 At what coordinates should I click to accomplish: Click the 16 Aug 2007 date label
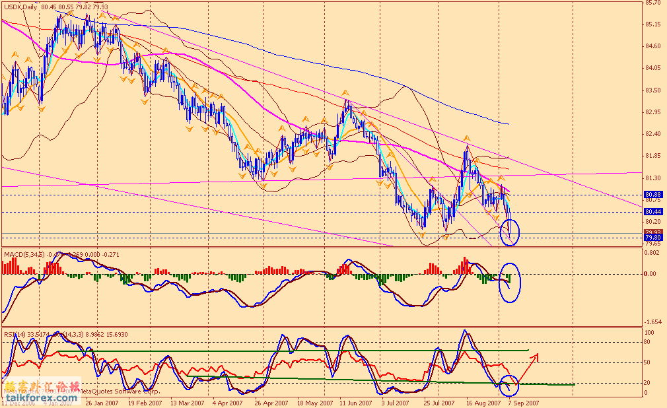(x=483, y=403)
